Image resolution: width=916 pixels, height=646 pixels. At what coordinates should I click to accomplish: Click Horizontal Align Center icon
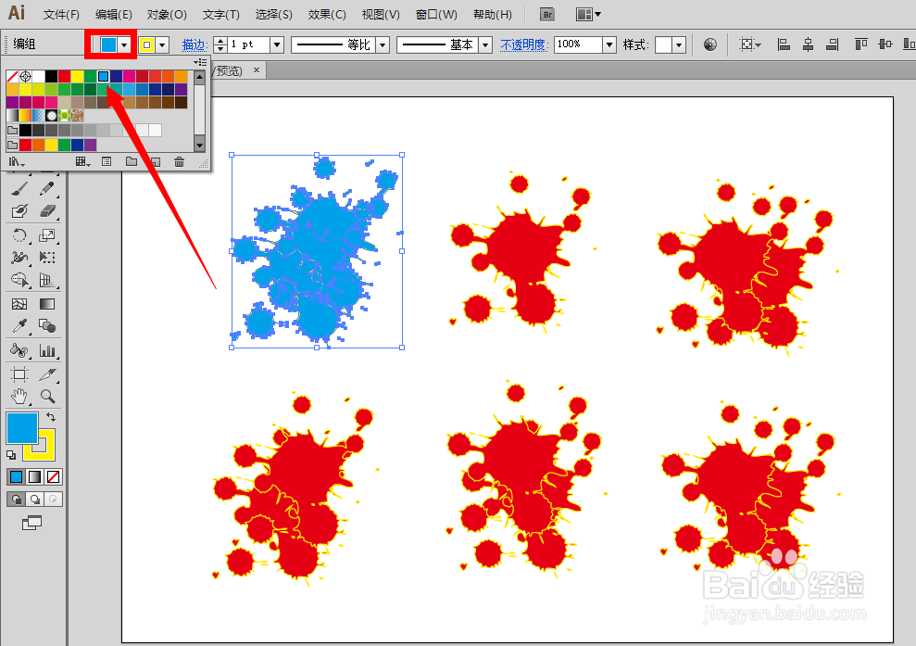tap(809, 44)
